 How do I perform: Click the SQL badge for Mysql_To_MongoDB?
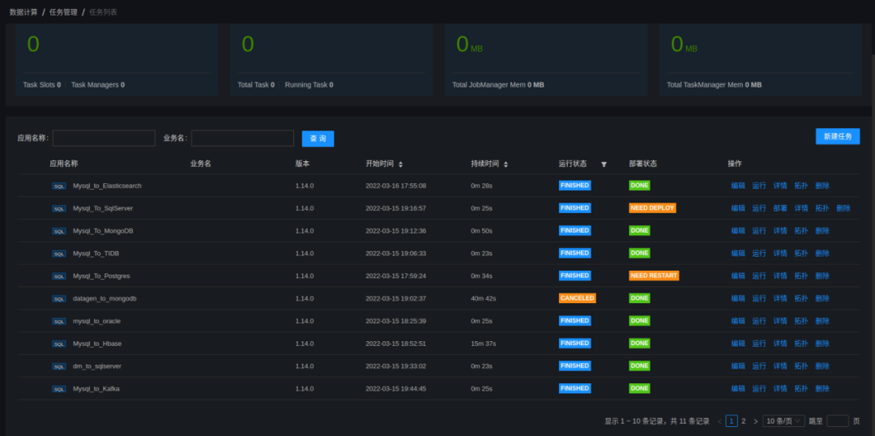pos(59,231)
